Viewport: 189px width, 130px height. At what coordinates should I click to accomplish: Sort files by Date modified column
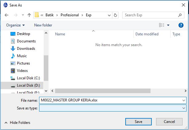tap(147, 34)
